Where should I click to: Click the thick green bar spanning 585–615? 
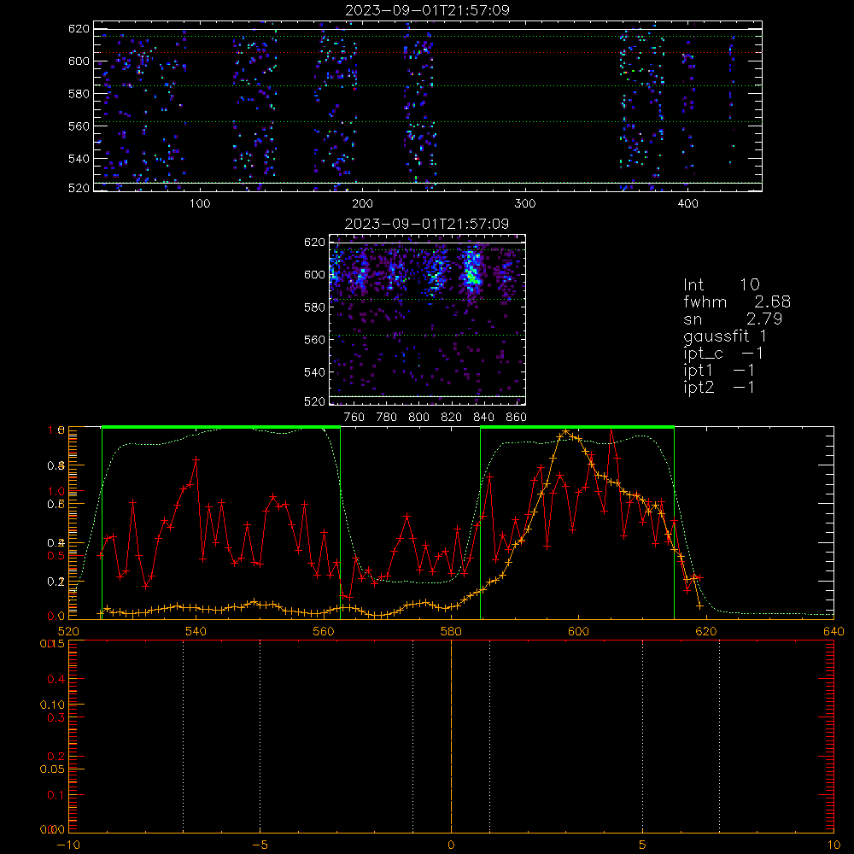tap(577, 428)
